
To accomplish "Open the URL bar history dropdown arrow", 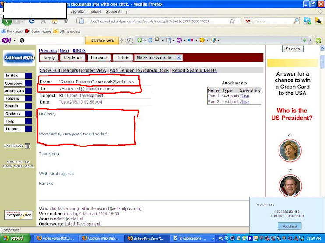I will pyautogui.click(x=238, y=21).
